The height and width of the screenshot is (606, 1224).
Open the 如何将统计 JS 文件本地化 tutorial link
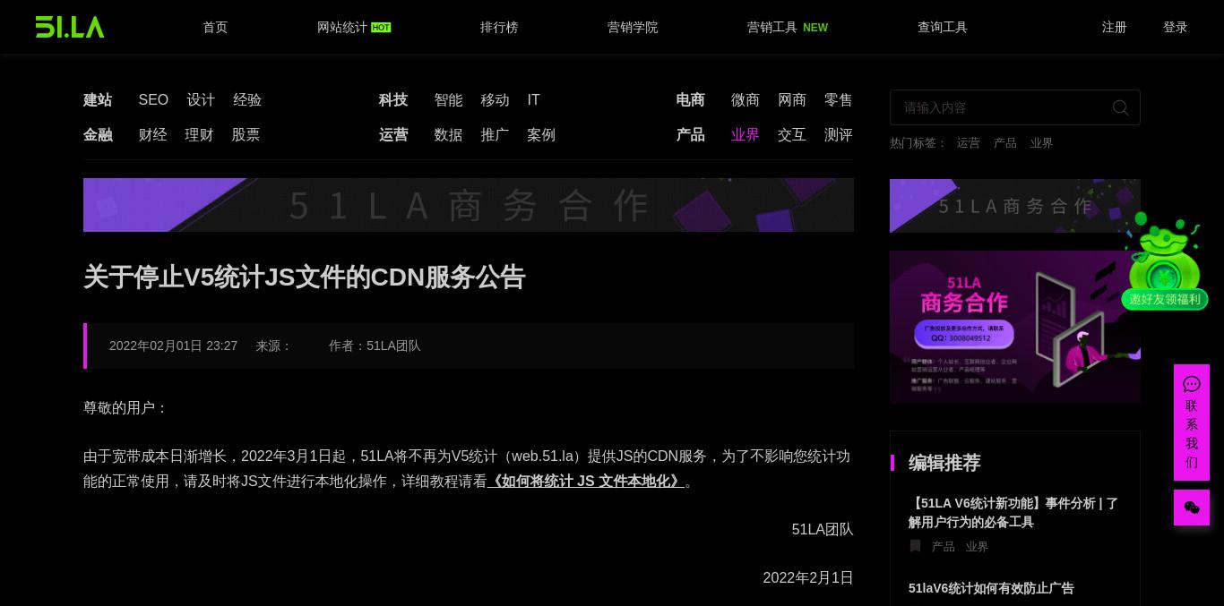(x=586, y=482)
